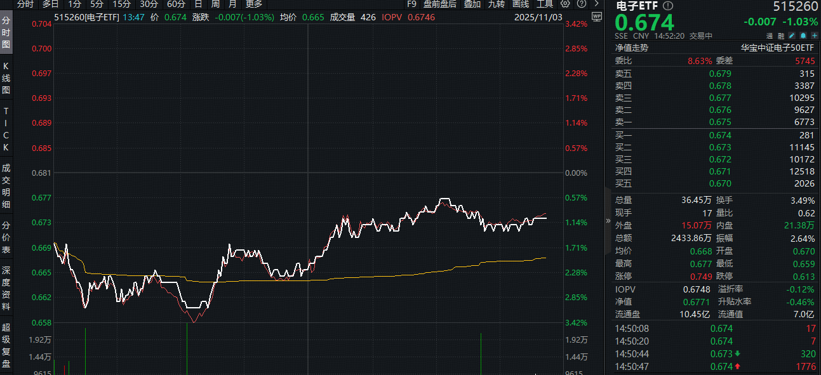
Task: Expand the 更多 timeframe dropdown
Action: click(x=254, y=4)
